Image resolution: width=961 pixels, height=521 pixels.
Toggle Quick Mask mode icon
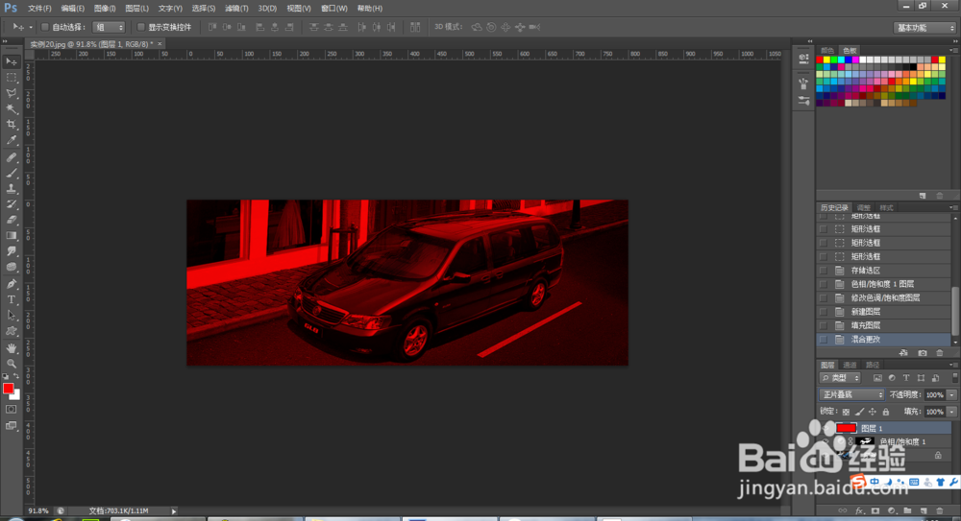click(12, 409)
